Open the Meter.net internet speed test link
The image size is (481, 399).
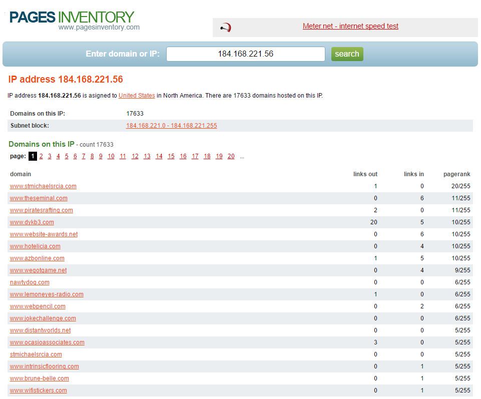[350, 26]
